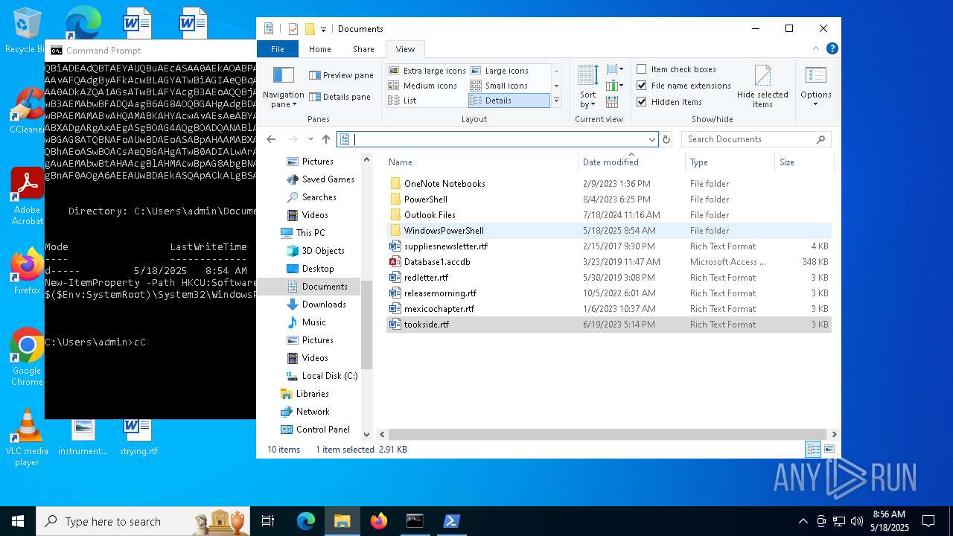Click the file list horizontal scrollbar
This screenshot has height=536, width=953.
(x=607, y=434)
